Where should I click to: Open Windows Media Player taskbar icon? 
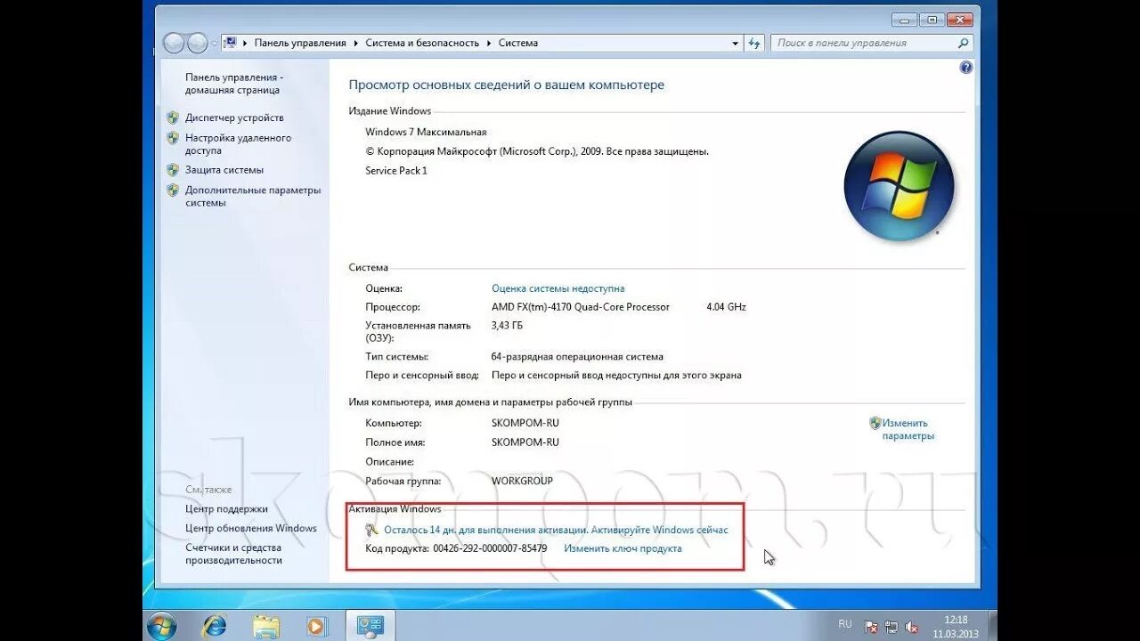[x=316, y=626]
